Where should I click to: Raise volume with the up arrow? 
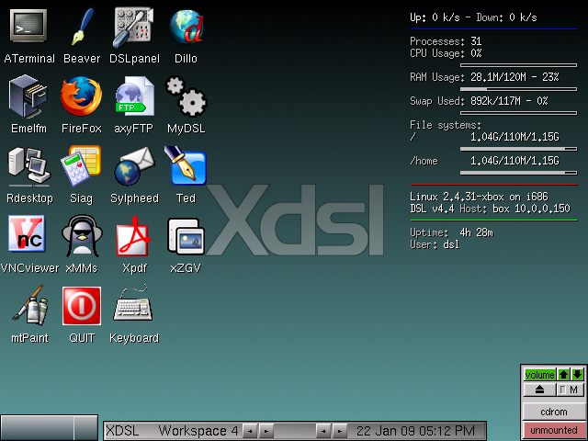[564, 375]
